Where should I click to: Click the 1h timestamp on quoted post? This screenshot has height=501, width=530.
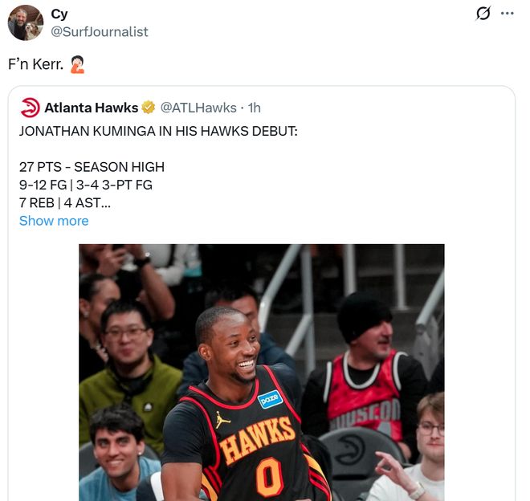[x=255, y=108]
